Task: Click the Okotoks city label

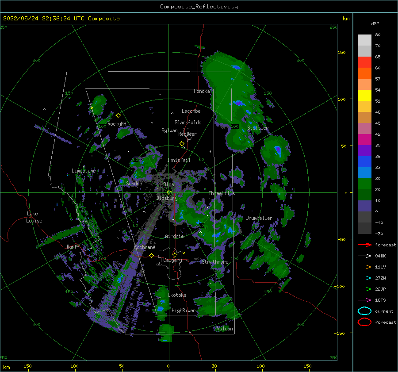Action: (x=177, y=295)
